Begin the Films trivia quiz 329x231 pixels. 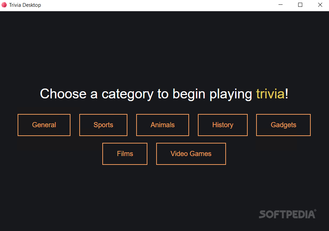click(x=125, y=154)
